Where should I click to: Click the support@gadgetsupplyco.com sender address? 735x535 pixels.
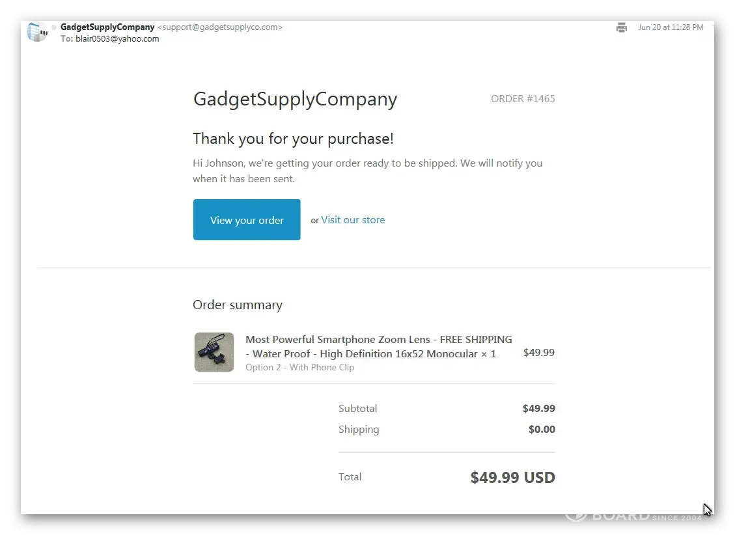coord(220,27)
